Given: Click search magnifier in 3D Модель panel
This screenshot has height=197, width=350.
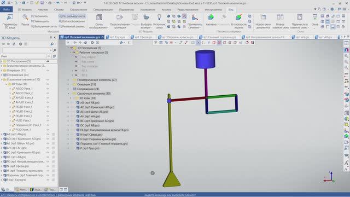Looking at the screenshot, I should pos(55,50).
